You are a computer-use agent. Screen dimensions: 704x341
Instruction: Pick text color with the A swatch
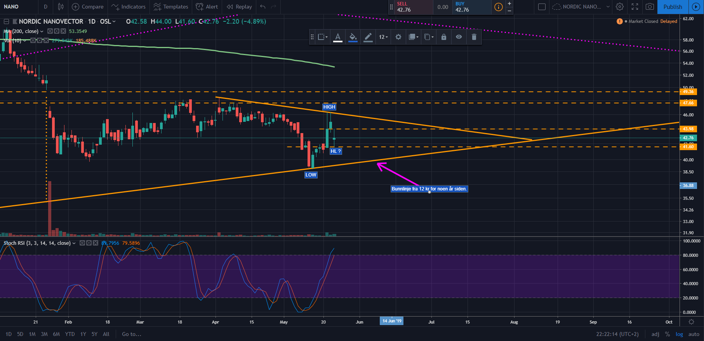click(x=338, y=37)
